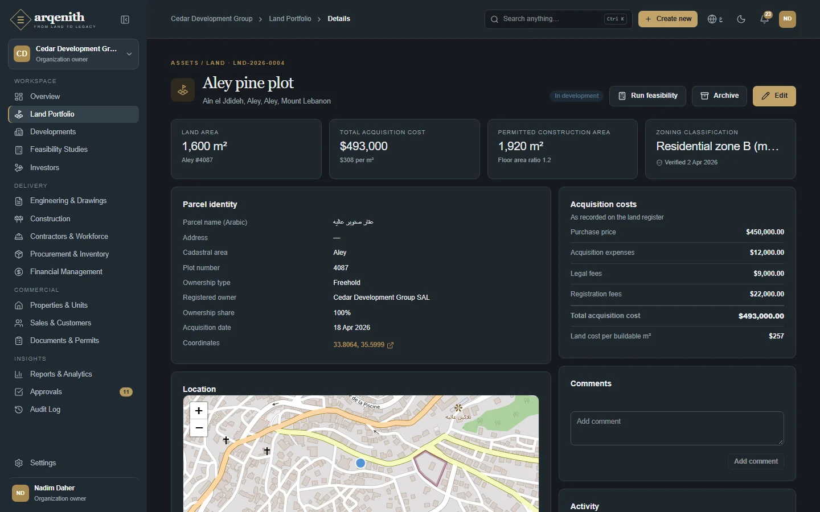Image resolution: width=820 pixels, height=512 pixels.
Task: Click the Edit button
Action: tap(774, 96)
